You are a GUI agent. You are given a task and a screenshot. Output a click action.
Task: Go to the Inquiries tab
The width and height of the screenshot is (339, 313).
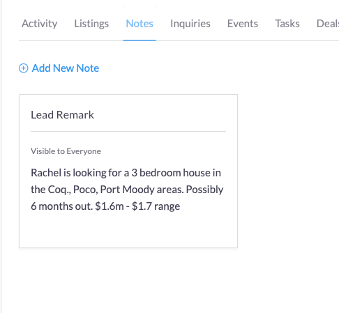[x=190, y=24]
